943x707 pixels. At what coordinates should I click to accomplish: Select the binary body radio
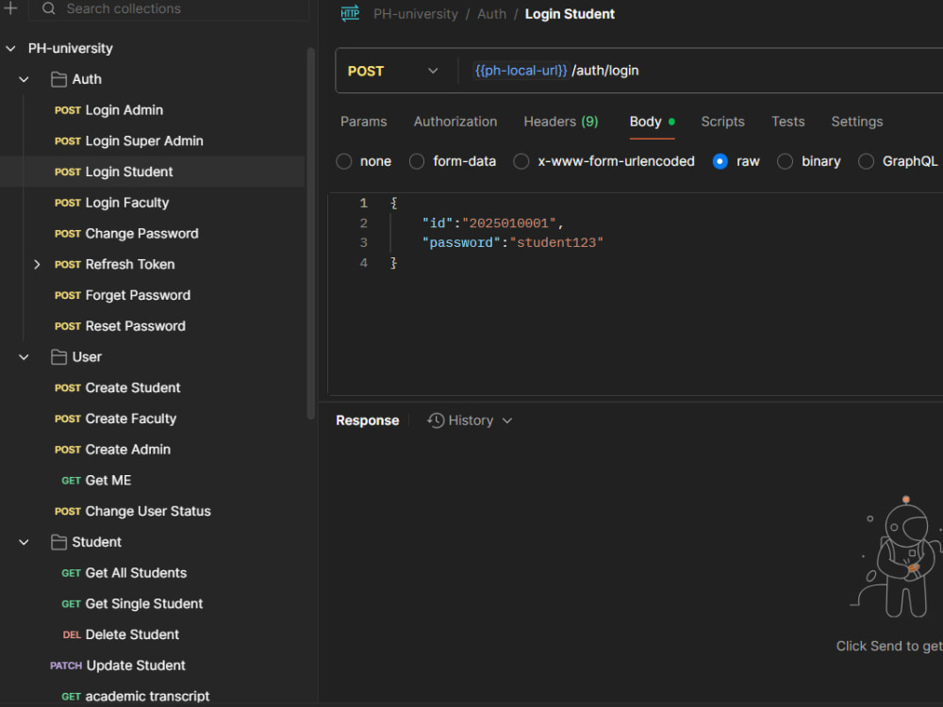click(785, 161)
